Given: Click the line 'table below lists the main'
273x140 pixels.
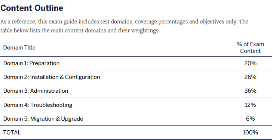Looking at the screenshot, I should pos(80,31).
